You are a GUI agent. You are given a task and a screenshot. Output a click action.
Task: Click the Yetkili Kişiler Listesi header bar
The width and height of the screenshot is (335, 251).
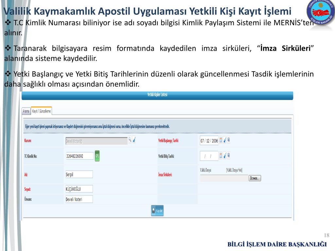[157, 95]
